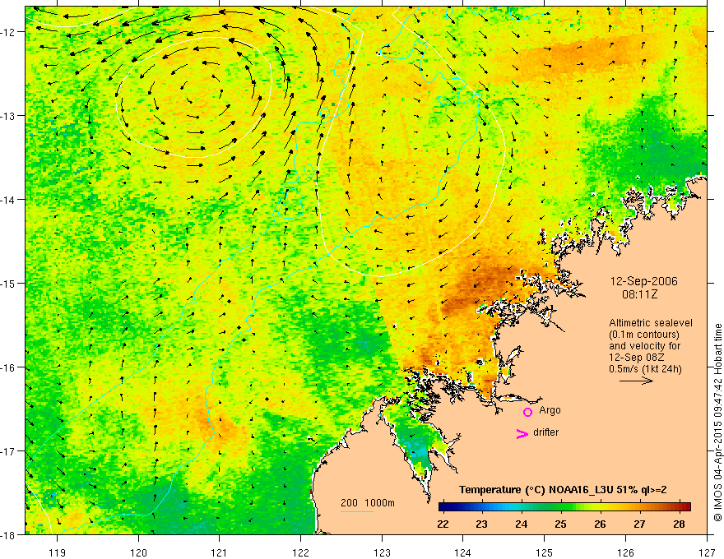Click the '200' isobath label

click(349, 503)
